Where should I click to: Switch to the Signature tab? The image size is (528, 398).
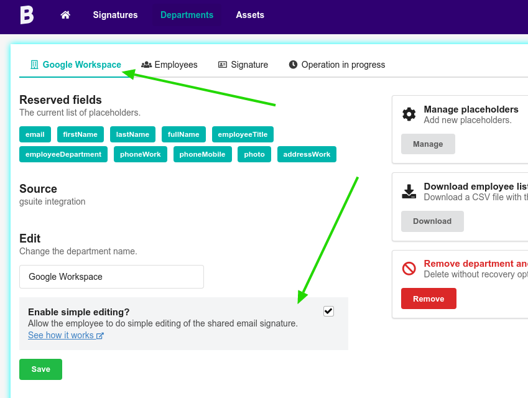coord(243,65)
